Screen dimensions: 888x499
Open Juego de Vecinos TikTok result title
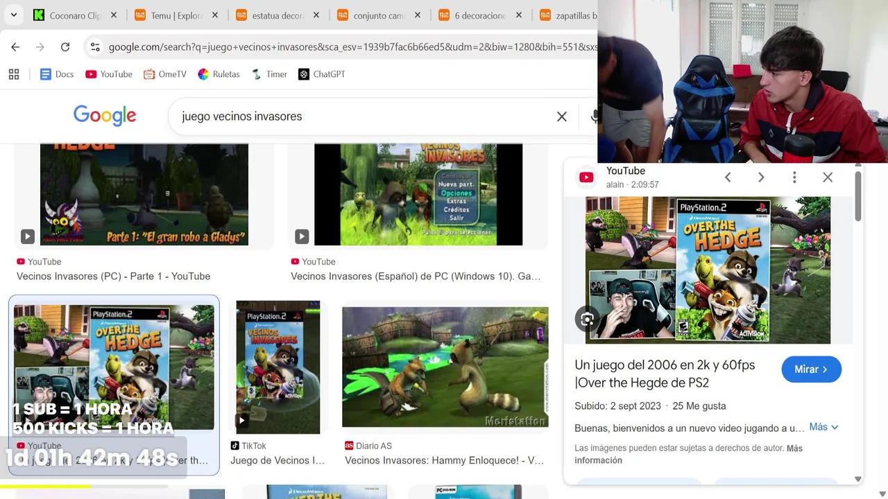click(x=277, y=460)
